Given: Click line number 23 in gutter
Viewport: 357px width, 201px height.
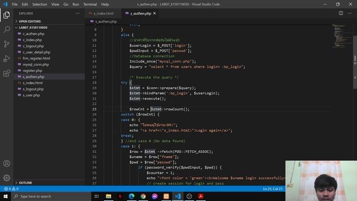Looking at the screenshot, I should point(94,109).
